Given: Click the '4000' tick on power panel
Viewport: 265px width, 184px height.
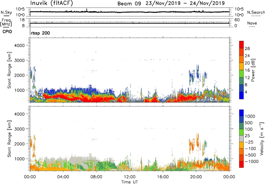Looking at the screenshot, I should click(x=20, y=46).
